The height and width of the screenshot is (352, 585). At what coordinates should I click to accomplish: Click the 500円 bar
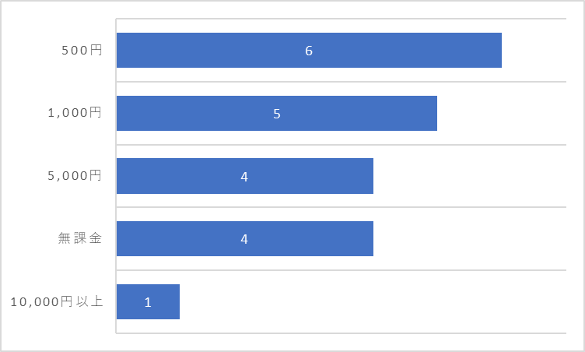tap(309, 50)
